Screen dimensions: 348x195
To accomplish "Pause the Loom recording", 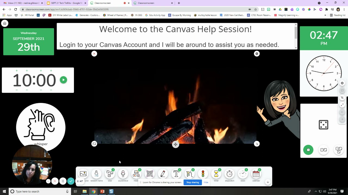I will 63,181.
